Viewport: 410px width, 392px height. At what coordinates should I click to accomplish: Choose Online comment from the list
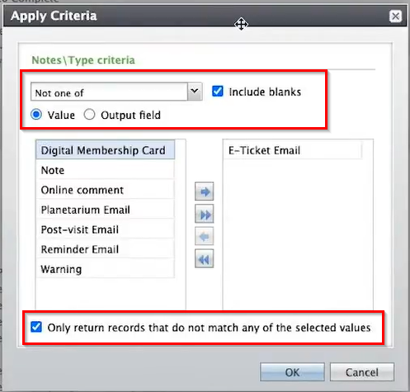point(106,190)
